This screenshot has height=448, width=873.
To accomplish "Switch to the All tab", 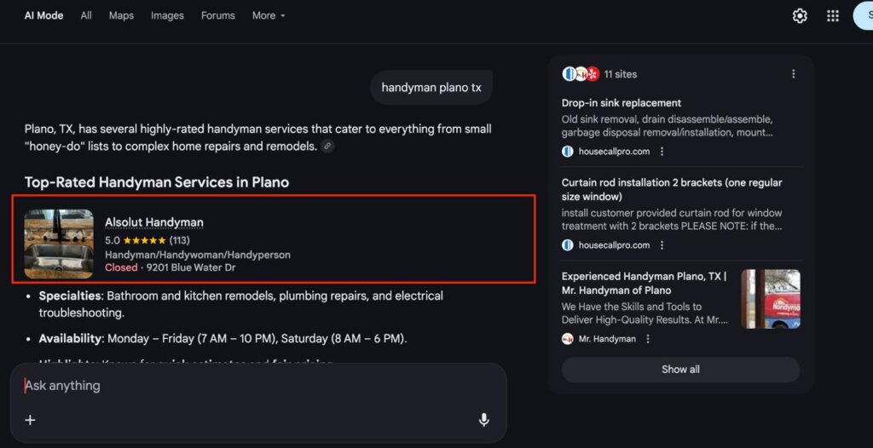I will [86, 15].
